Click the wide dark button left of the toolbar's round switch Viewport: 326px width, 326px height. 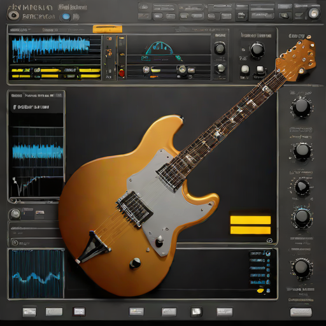[262, 15]
